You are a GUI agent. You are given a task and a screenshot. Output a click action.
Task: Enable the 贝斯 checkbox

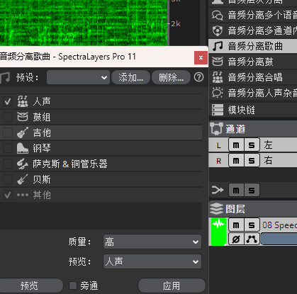[x=8, y=179]
